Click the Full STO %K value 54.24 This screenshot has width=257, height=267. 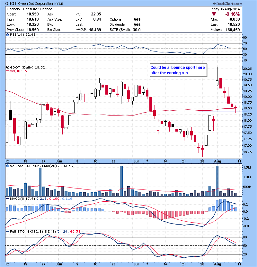[62, 232]
